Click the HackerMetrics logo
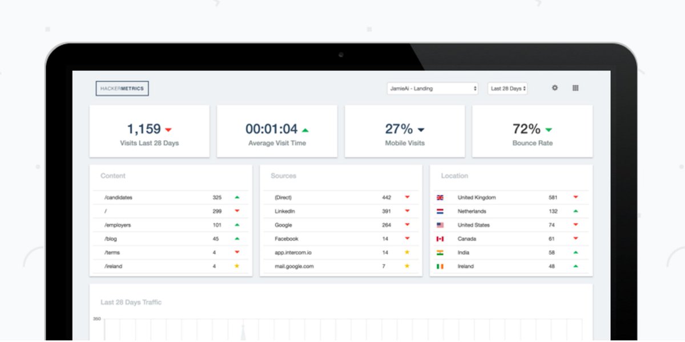 coord(122,88)
